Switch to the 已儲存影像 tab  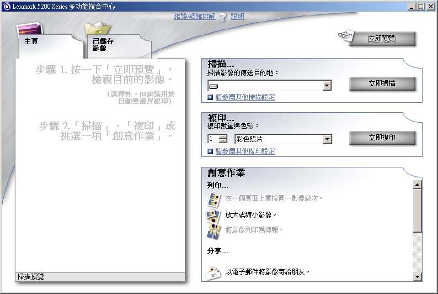119,46
